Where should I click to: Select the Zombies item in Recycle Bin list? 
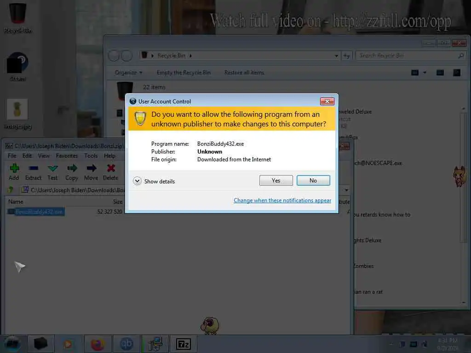pos(363,266)
